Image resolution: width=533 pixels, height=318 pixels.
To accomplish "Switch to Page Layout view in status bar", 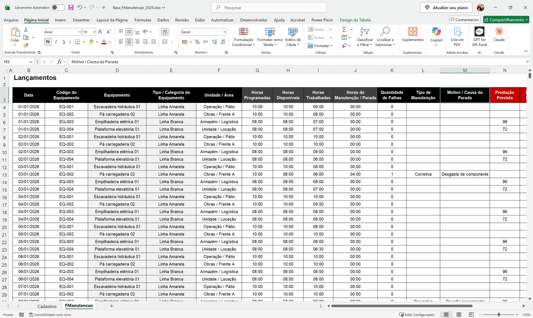I will (x=459, y=315).
